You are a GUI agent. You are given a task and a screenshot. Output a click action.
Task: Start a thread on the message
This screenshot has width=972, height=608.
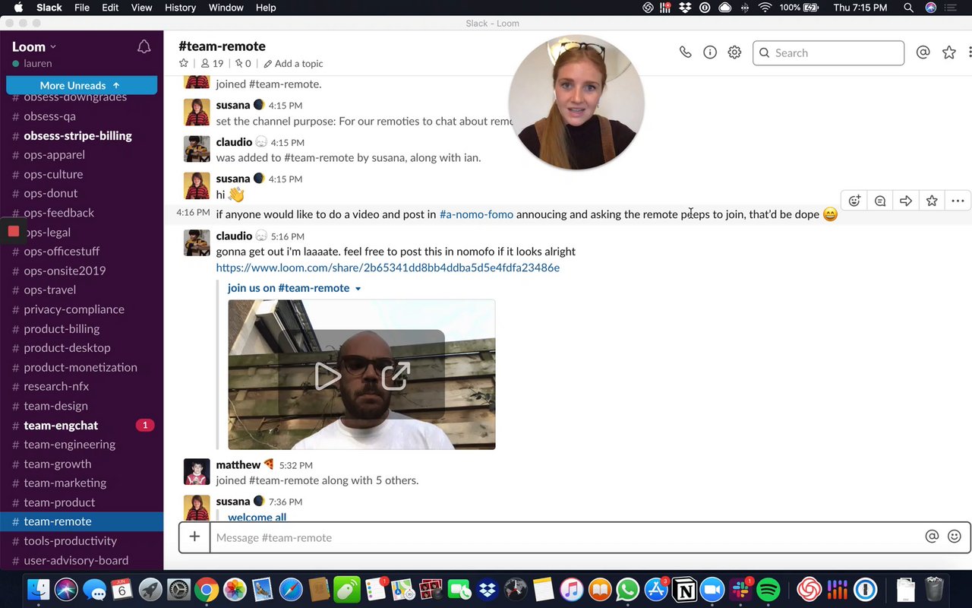(x=880, y=201)
